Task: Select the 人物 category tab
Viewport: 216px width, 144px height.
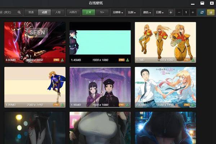Action: point(58,12)
